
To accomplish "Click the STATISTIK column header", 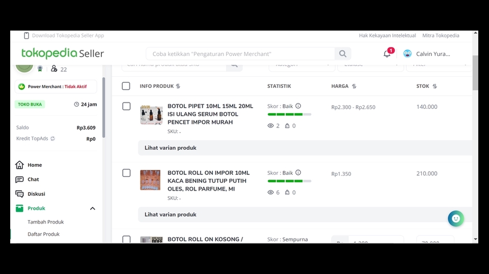I will (x=279, y=86).
